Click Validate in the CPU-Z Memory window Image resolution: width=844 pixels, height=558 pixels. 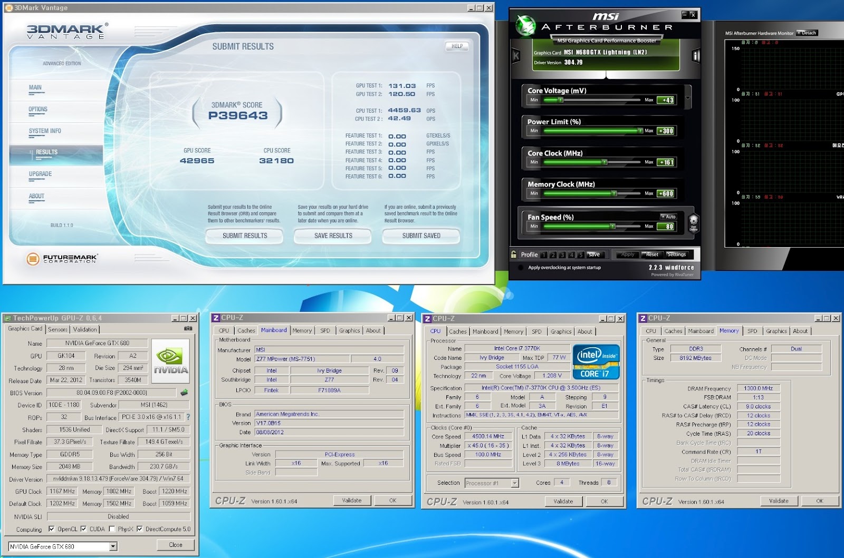(x=779, y=501)
